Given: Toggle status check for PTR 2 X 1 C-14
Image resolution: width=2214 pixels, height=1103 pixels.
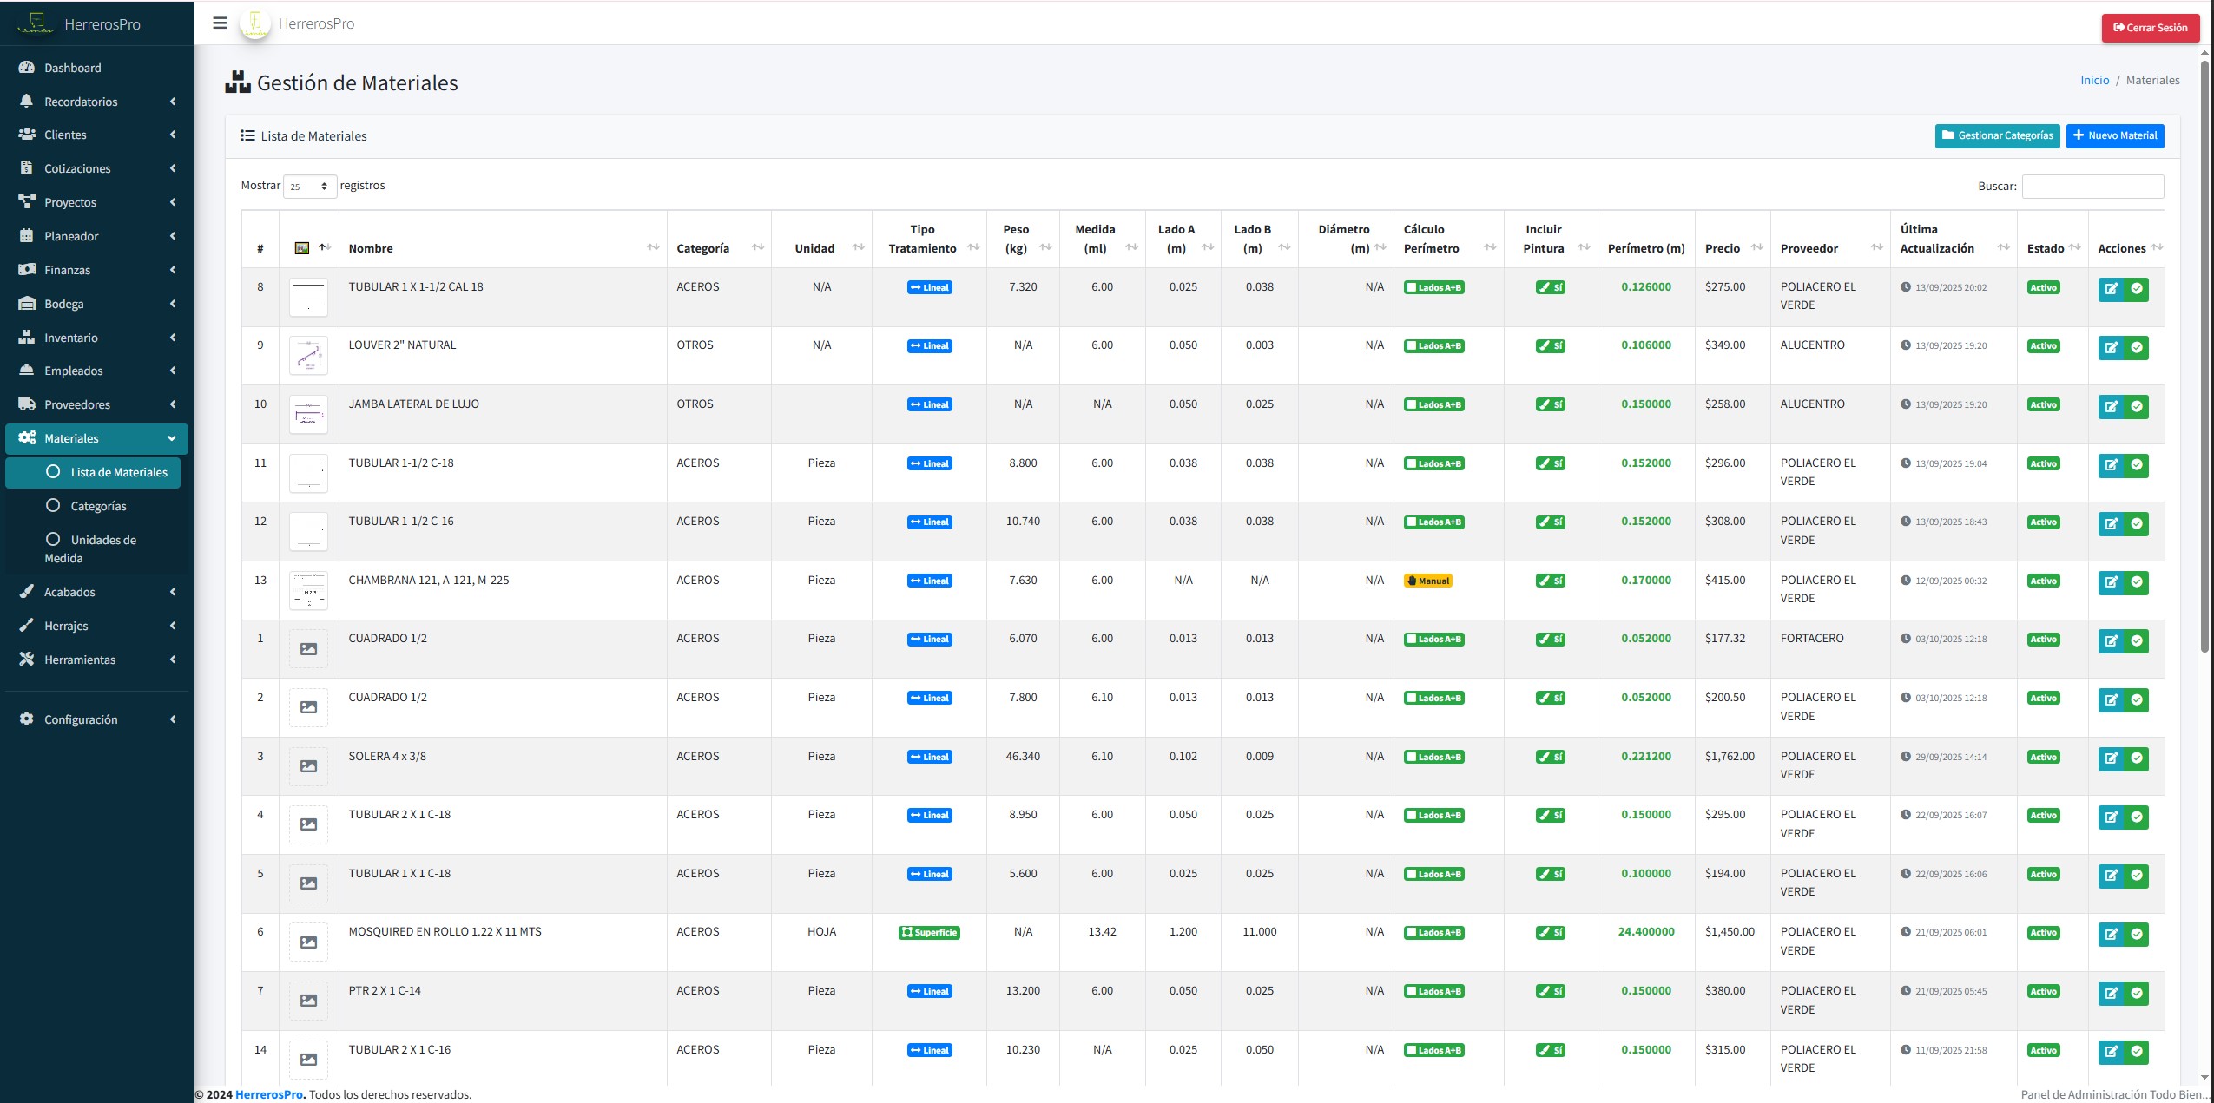Looking at the screenshot, I should point(2137,994).
